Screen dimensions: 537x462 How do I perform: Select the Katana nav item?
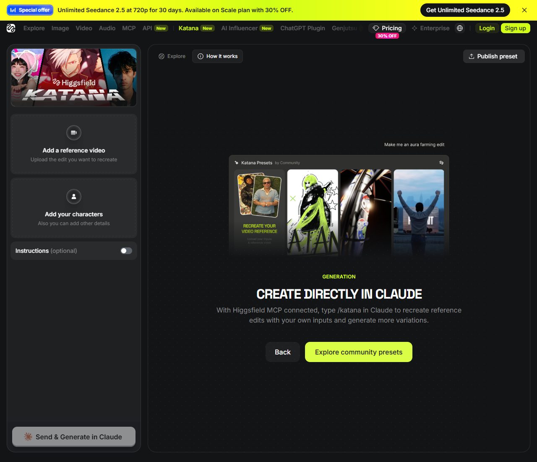pos(196,28)
